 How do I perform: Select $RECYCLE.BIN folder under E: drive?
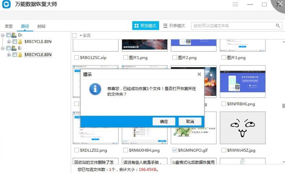(38, 55)
